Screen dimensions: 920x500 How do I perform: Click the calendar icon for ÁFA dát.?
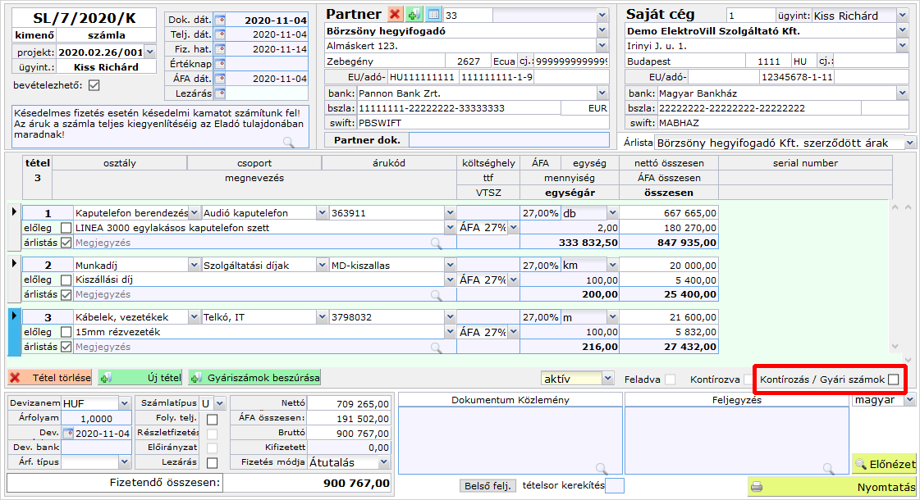(x=219, y=79)
